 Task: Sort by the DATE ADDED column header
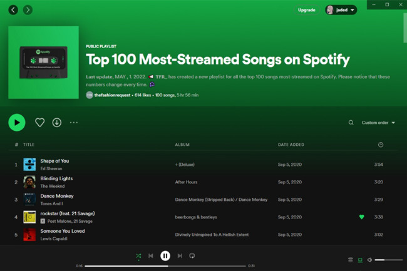[291, 145]
